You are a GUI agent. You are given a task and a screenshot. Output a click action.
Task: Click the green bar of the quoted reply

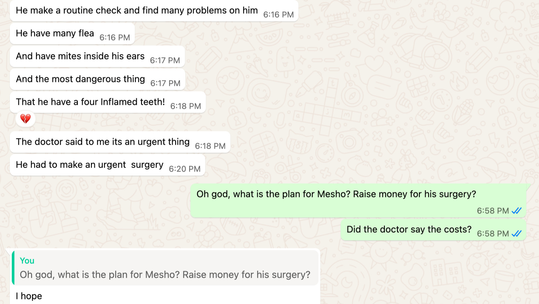point(13,268)
